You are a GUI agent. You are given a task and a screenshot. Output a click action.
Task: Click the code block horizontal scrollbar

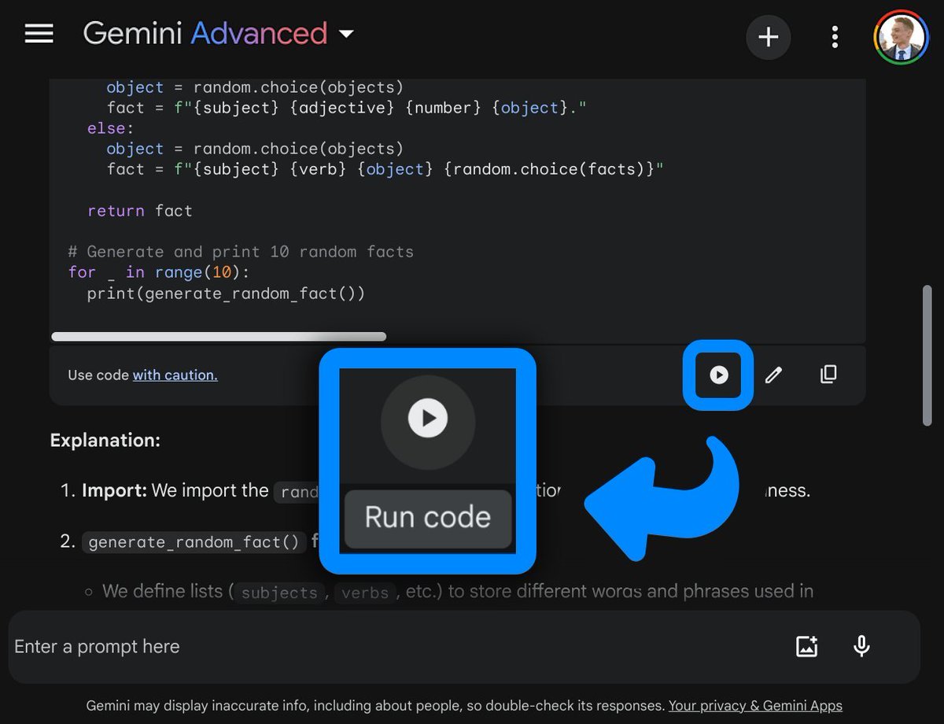[219, 336]
